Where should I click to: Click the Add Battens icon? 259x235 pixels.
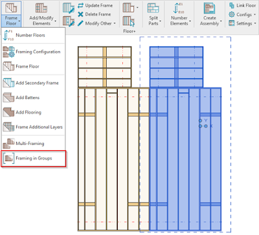click(x=8, y=98)
